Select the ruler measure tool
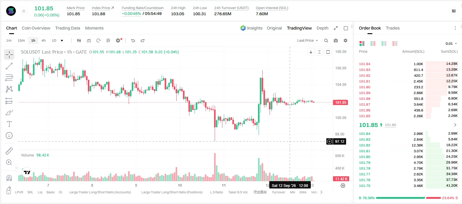Screen dimensions: 462x204 [9, 151]
